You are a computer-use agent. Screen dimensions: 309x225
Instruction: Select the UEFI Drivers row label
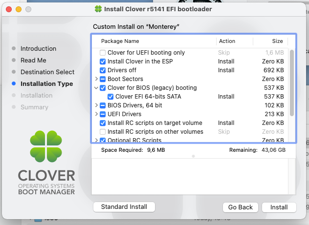coord(124,114)
